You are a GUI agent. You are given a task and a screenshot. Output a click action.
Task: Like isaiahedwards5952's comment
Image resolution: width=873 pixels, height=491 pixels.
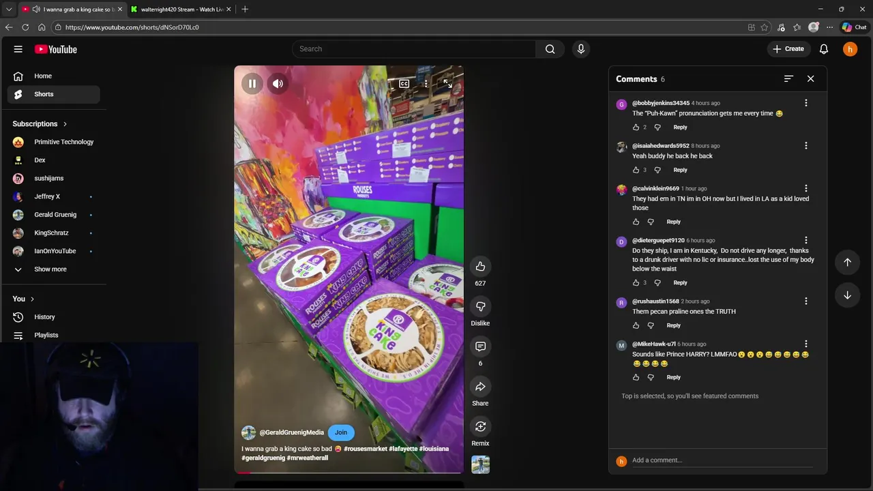(x=636, y=170)
